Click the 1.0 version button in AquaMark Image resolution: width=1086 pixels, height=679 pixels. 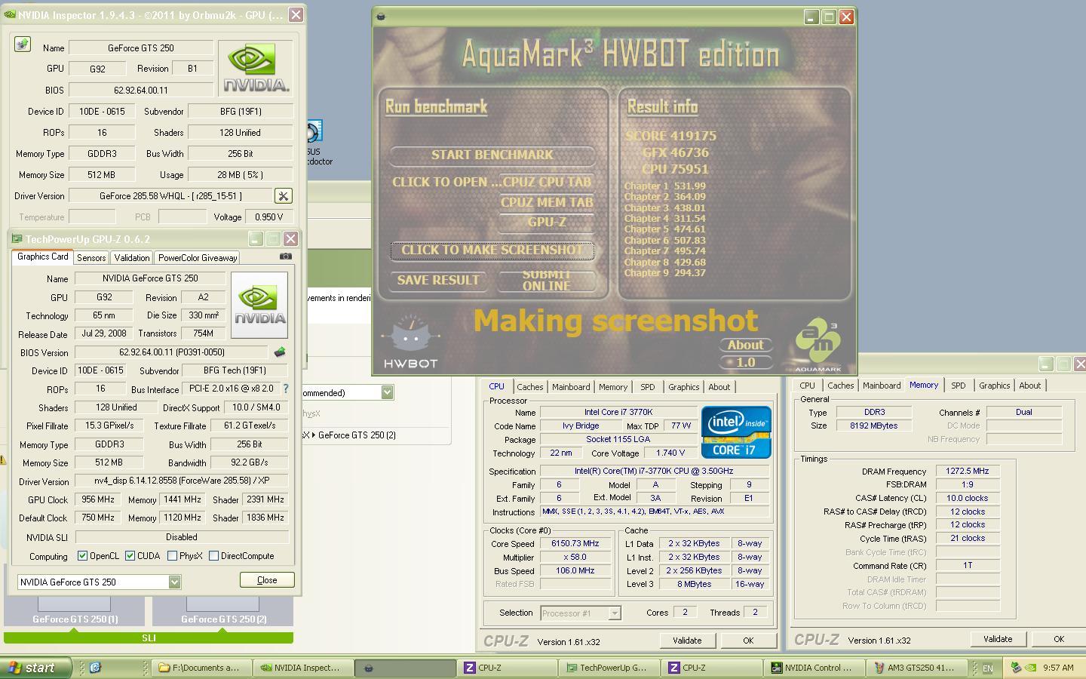(745, 362)
